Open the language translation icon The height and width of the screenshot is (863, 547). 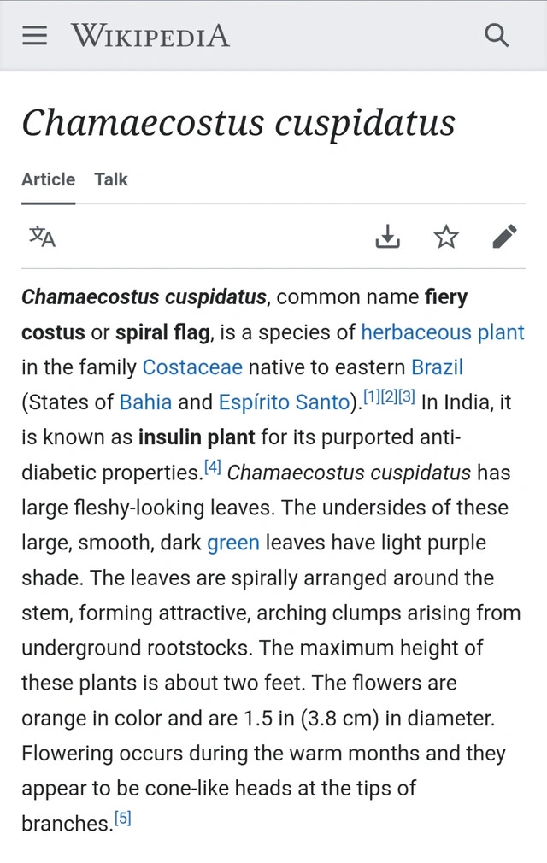click(x=42, y=237)
